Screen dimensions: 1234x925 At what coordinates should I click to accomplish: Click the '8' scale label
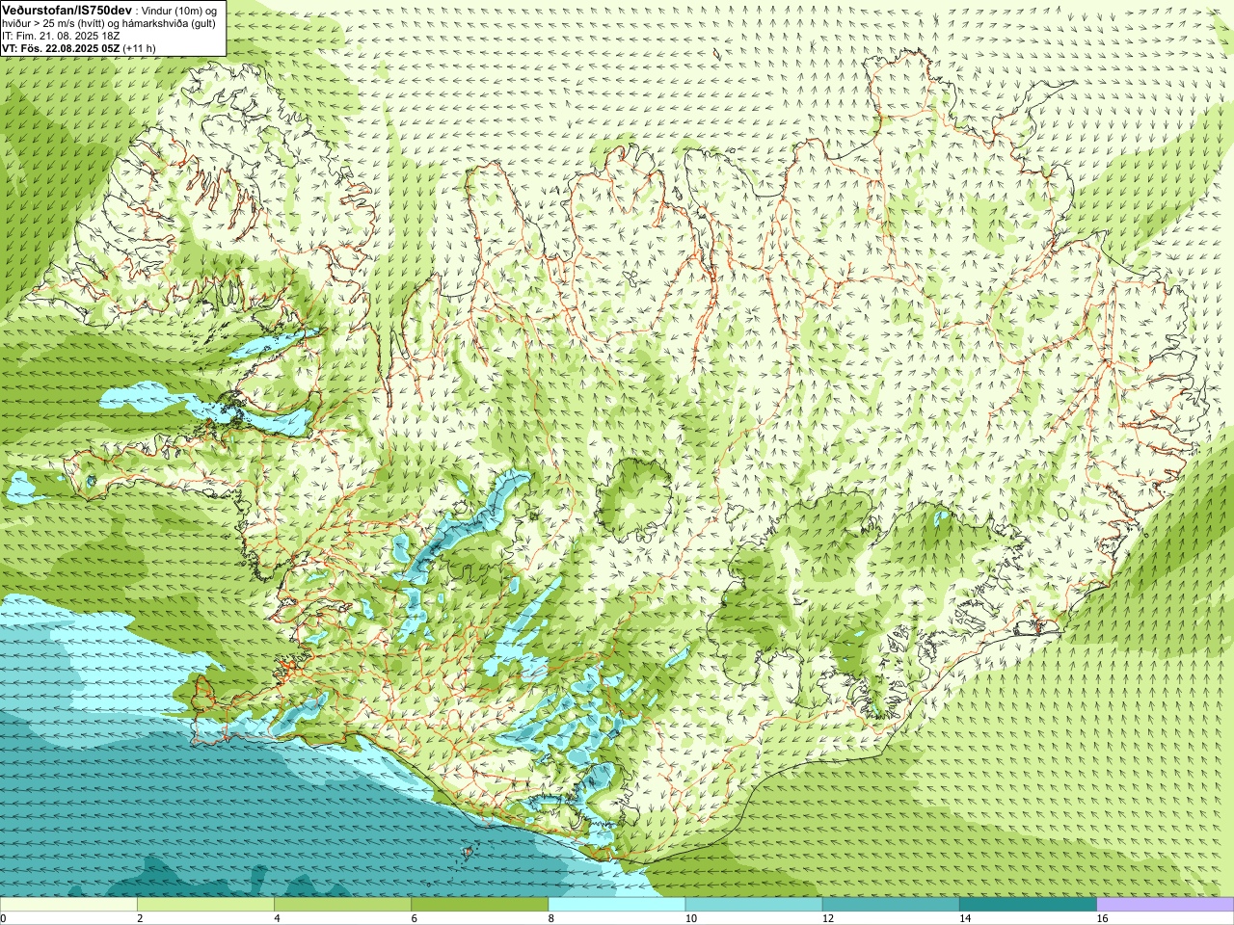[551, 919]
